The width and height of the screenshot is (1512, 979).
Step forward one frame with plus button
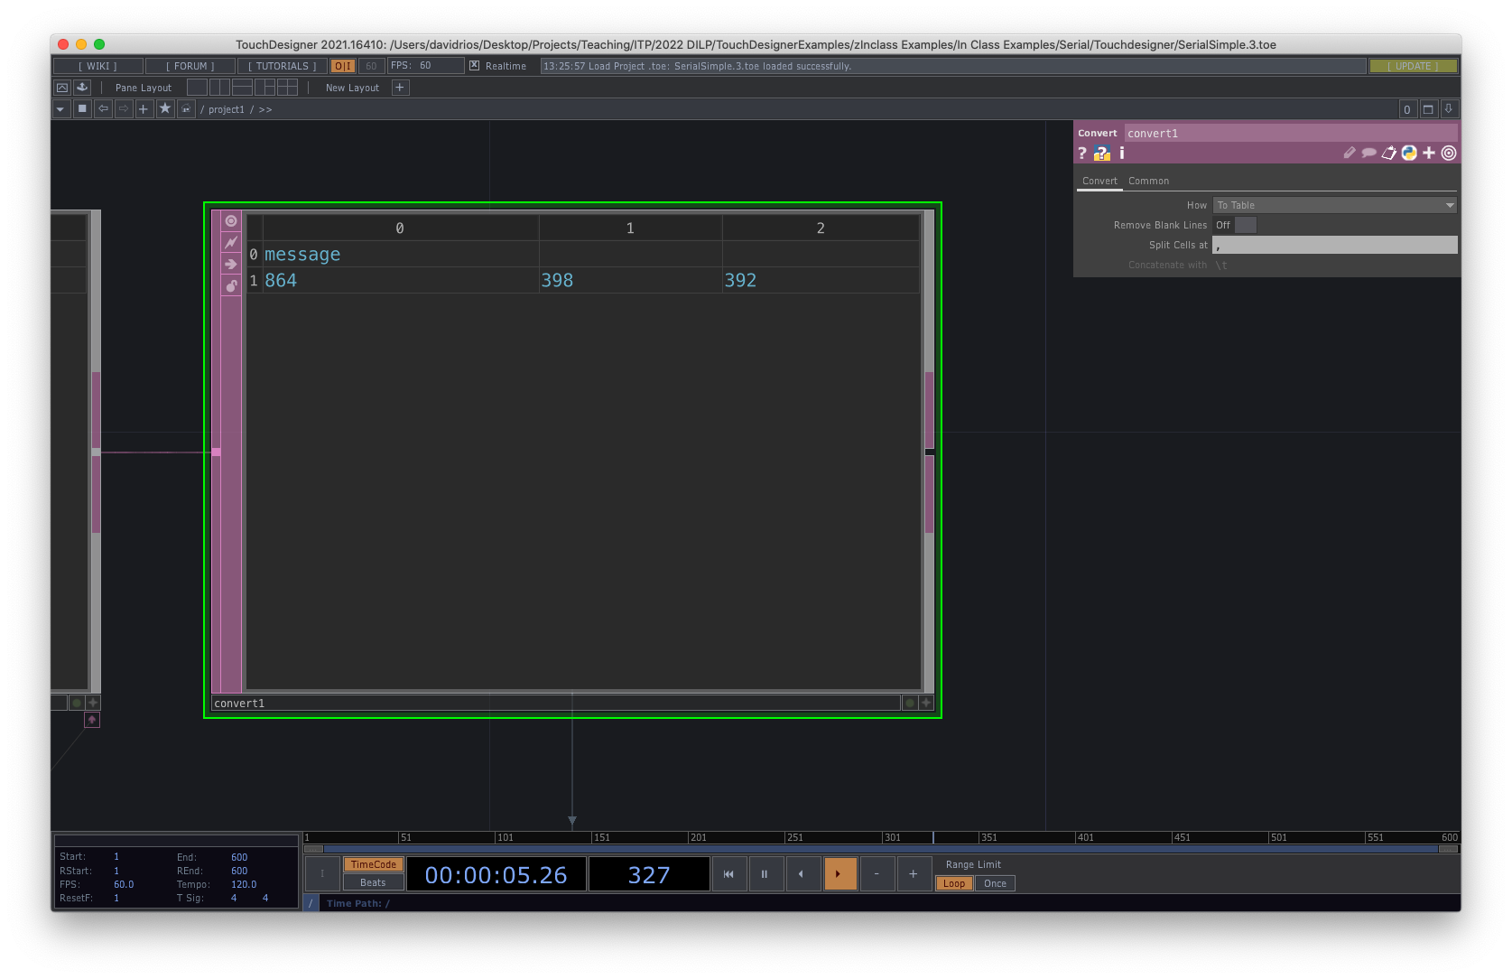click(914, 874)
